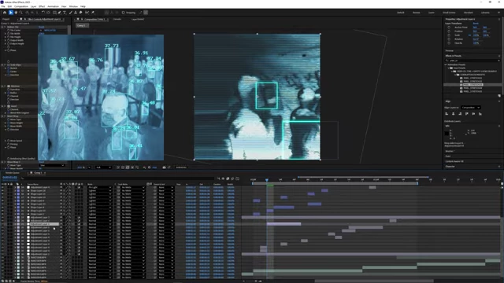Select the Eraser tool
This screenshot has width=504, height=283.
[80, 13]
